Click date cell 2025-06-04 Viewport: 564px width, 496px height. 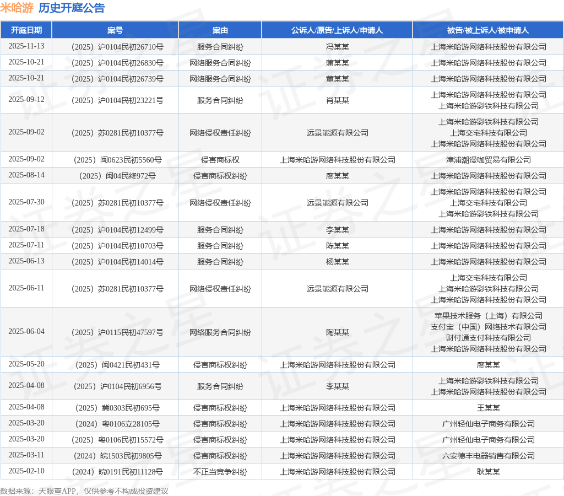tap(26, 331)
